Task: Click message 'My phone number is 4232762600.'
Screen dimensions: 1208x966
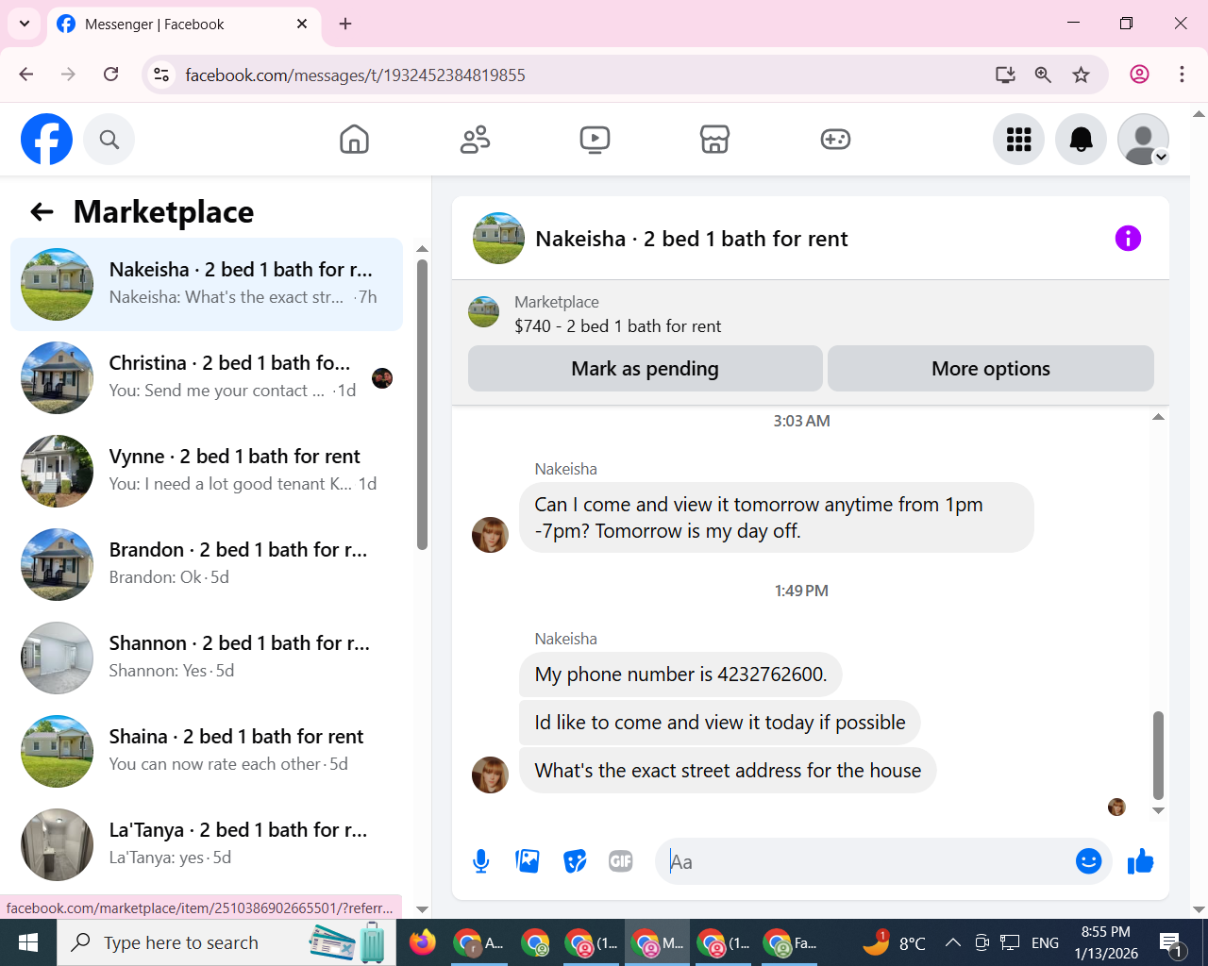Action: coord(680,675)
